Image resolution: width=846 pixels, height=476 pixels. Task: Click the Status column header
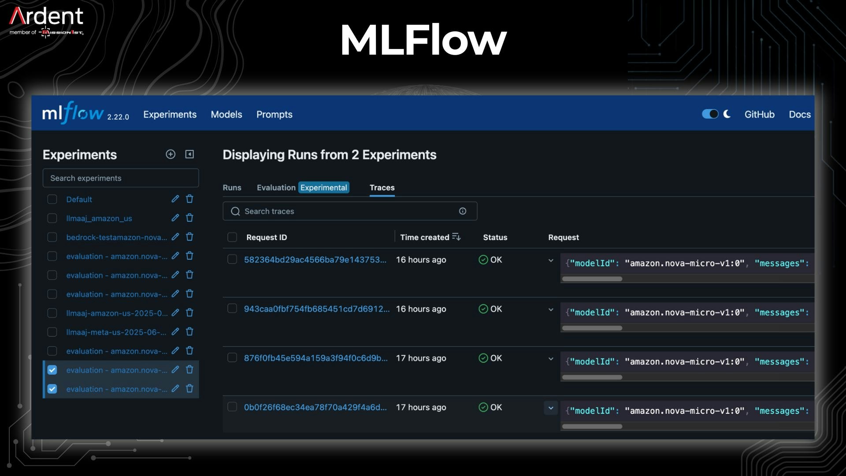click(495, 237)
